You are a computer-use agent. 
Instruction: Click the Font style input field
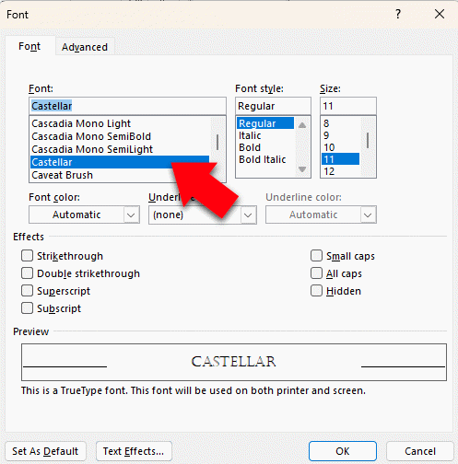click(273, 106)
